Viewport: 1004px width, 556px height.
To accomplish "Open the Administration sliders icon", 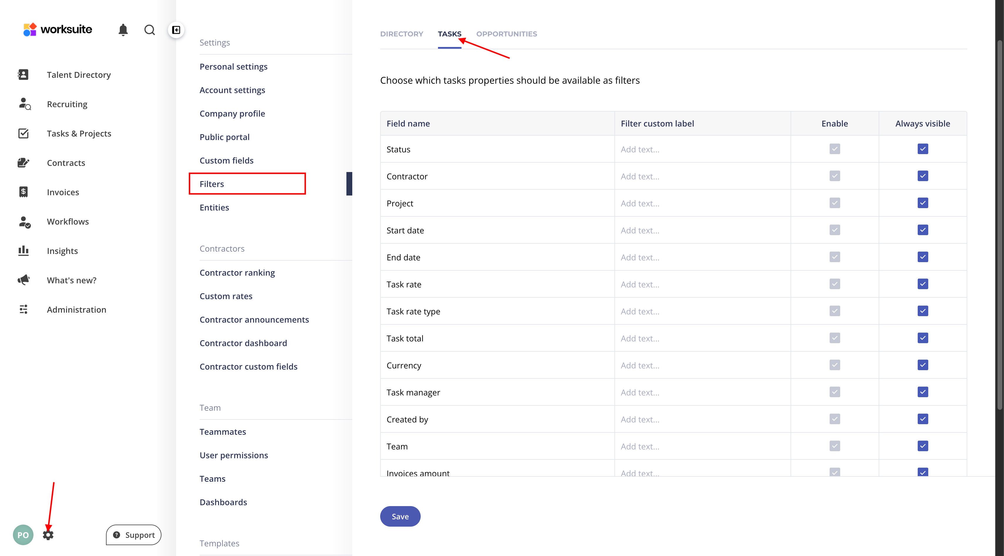I will click(x=23, y=309).
